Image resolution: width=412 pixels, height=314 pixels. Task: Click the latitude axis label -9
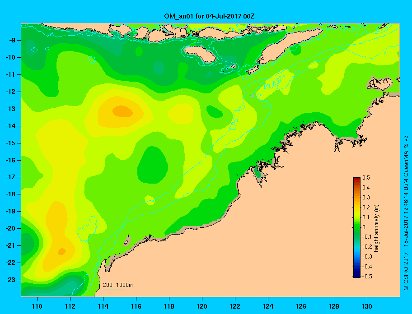pyautogui.click(x=11, y=41)
